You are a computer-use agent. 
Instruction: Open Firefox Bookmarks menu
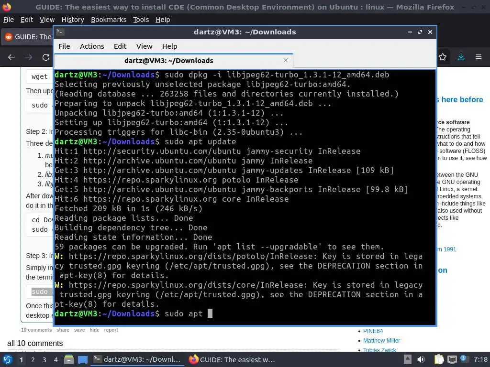coord(109,20)
